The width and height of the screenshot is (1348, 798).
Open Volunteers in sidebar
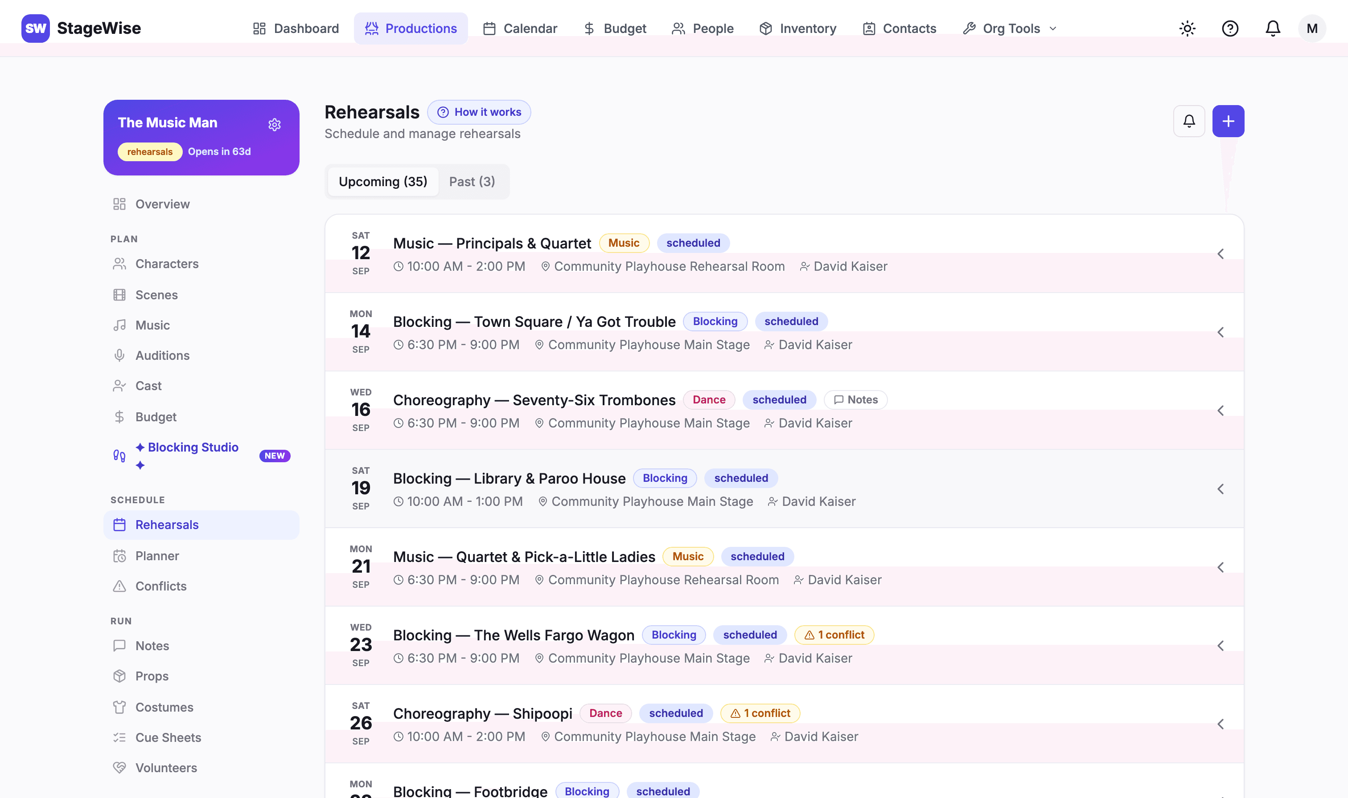pyautogui.click(x=201, y=768)
